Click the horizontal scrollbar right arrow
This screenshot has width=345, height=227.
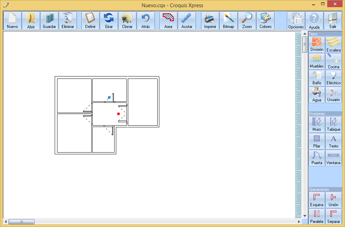(299, 222)
